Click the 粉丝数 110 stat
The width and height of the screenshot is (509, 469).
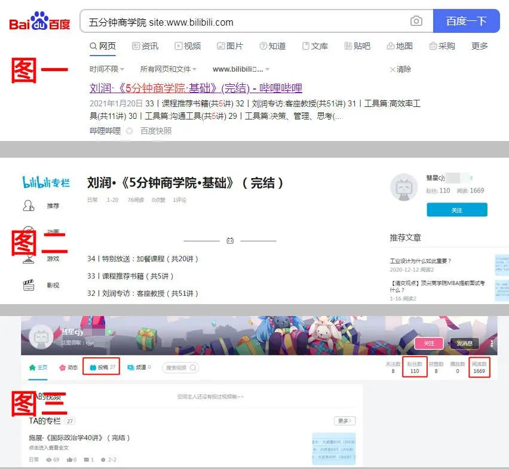pos(415,367)
